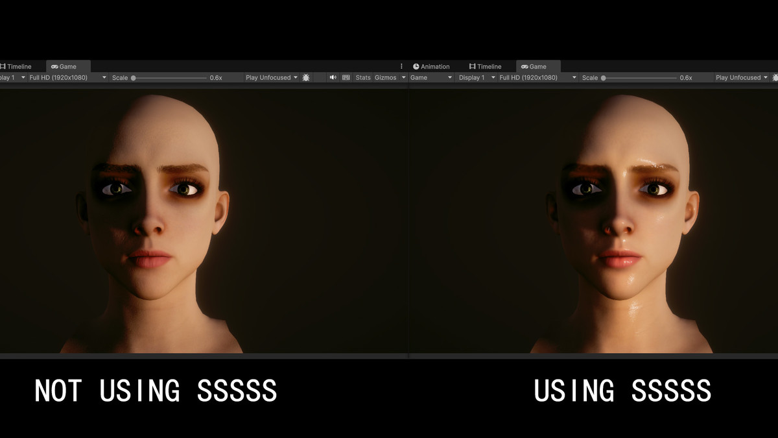This screenshot has width=778, height=438.
Task: Open Stats overlay in the left Game view
Action: (x=362, y=77)
